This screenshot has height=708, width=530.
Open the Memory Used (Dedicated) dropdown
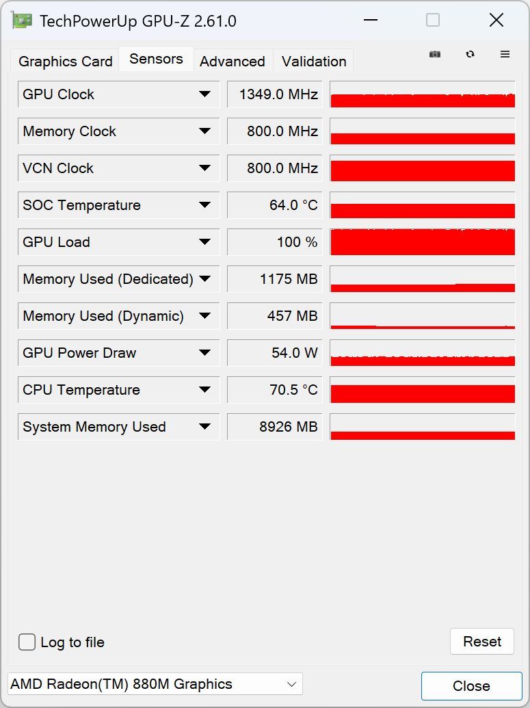(x=204, y=279)
